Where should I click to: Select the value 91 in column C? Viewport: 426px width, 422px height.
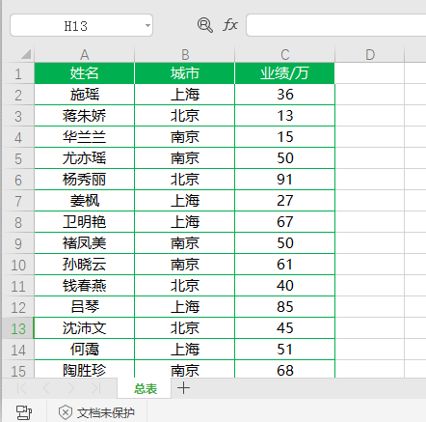(285, 180)
